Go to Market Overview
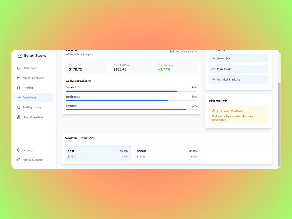292x219 pixels. (x=34, y=78)
